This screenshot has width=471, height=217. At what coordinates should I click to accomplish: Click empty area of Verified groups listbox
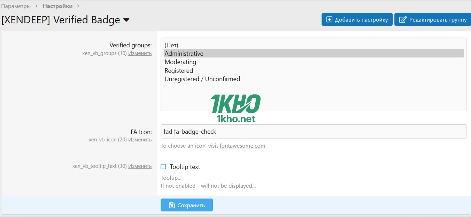(348, 98)
